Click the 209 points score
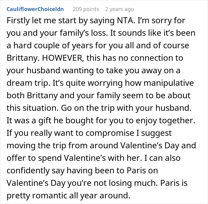 pos(86,9)
